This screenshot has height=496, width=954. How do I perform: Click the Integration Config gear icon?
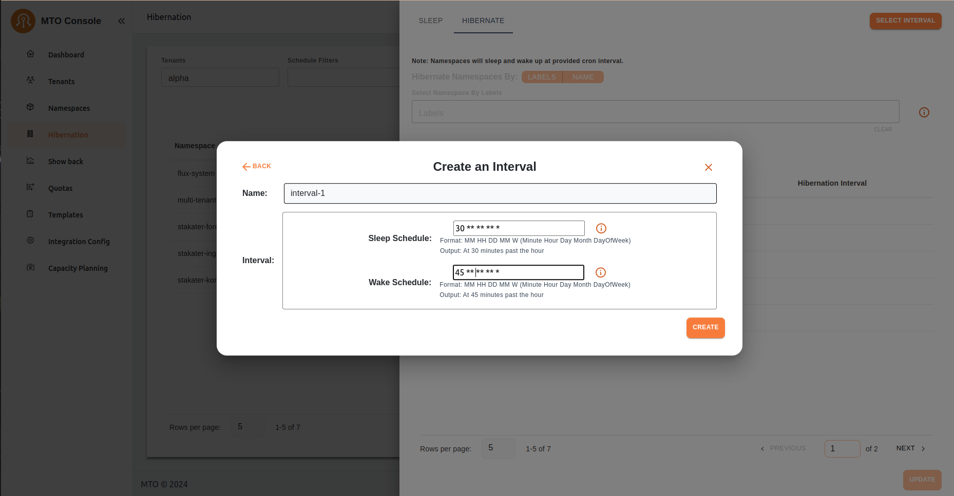point(30,241)
